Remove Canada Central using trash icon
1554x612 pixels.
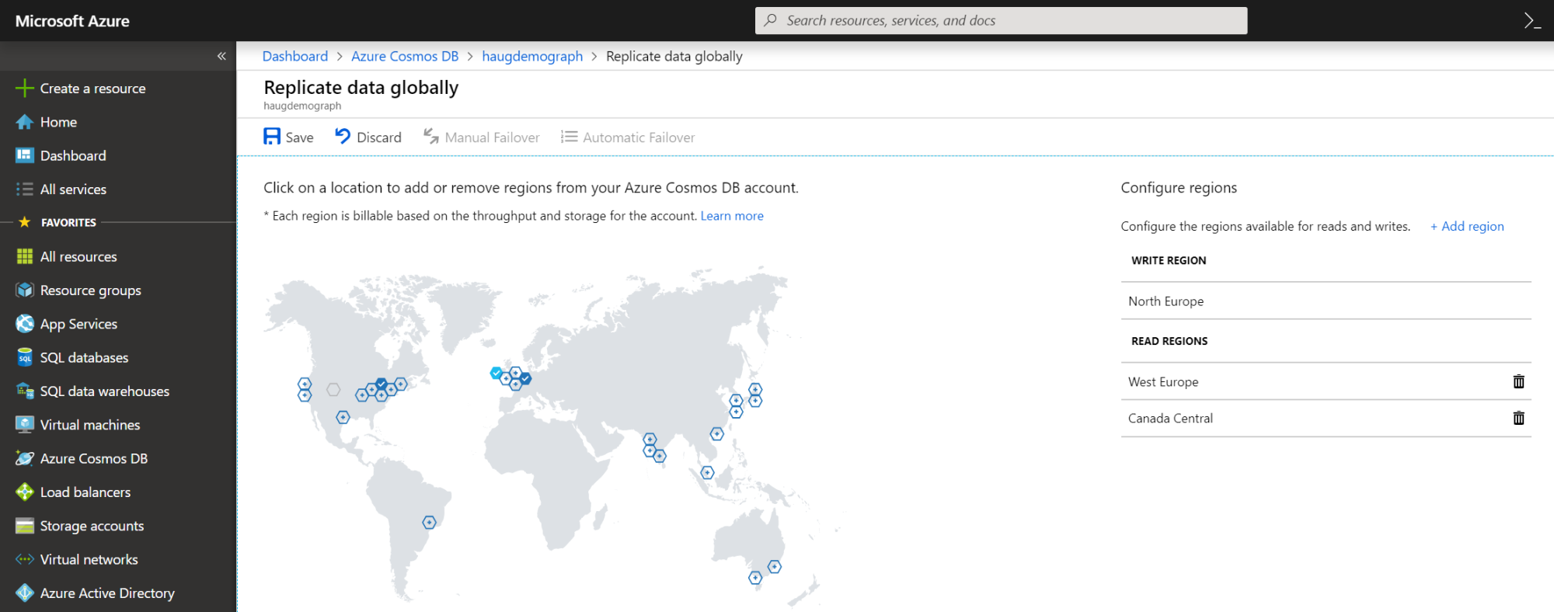click(x=1518, y=418)
